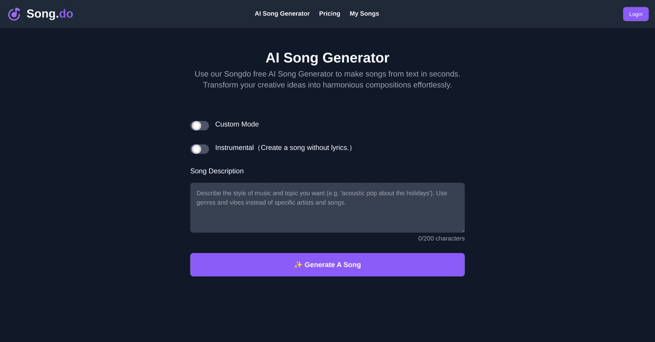Click the AI Song Generator page heading
The image size is (655, 342).
(327, 57)
